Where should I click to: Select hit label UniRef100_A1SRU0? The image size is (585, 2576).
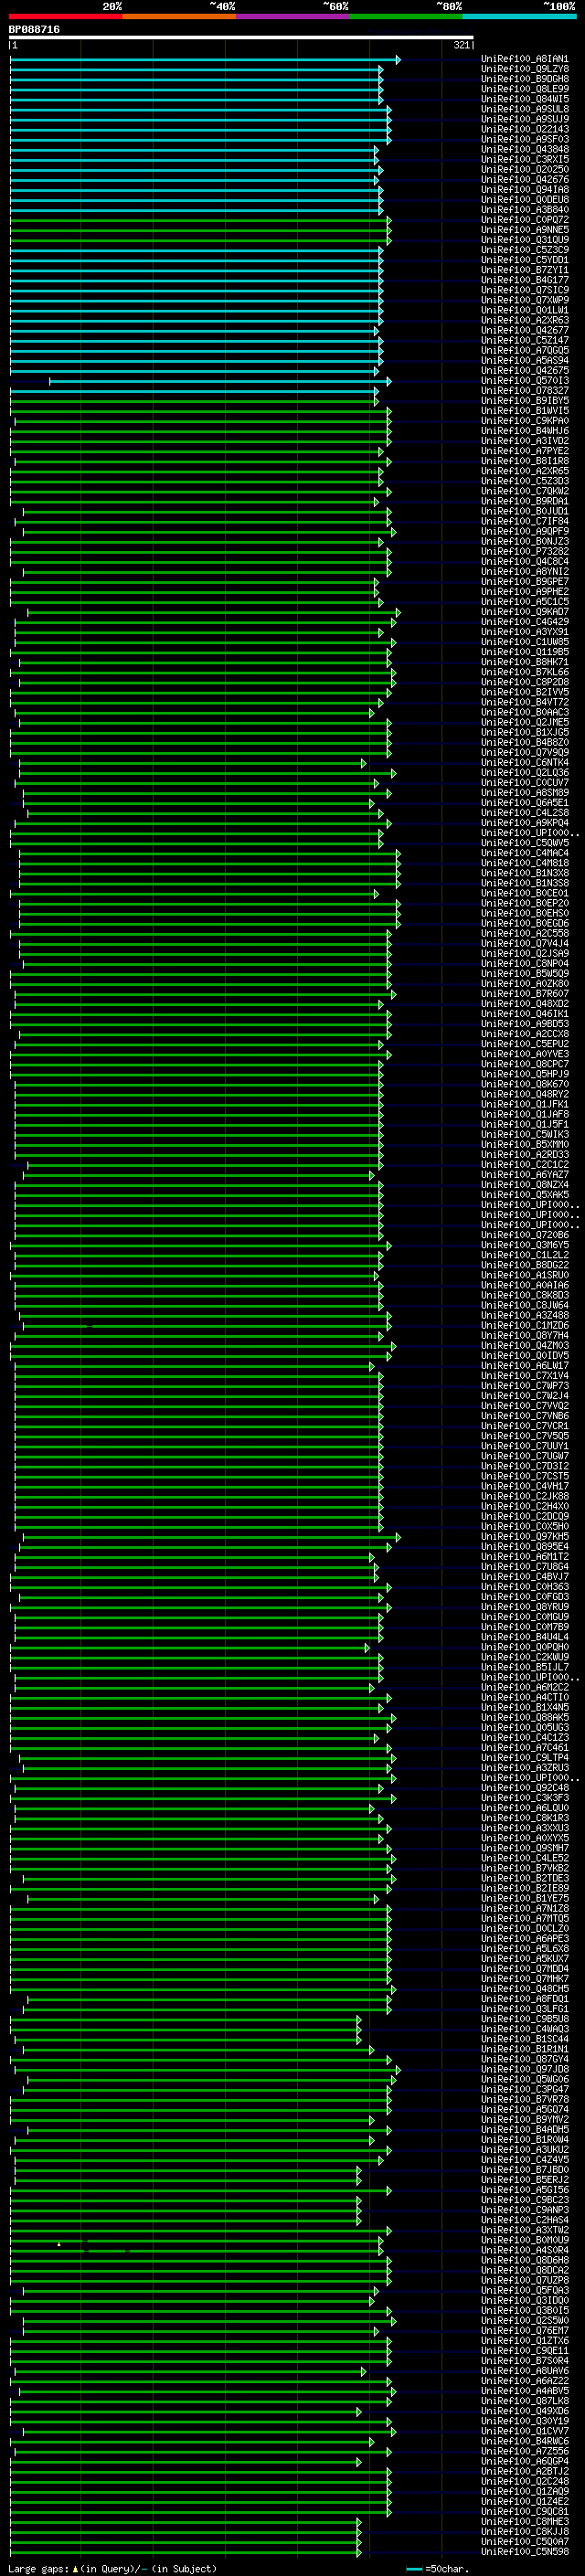[524, 1275]
